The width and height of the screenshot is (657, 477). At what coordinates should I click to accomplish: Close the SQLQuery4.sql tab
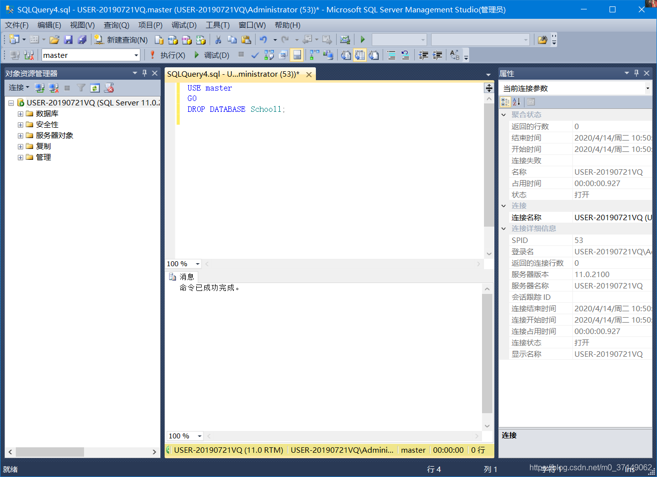click(x=309, y=74)
